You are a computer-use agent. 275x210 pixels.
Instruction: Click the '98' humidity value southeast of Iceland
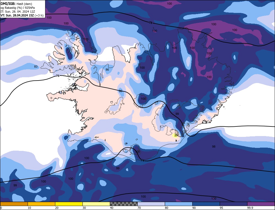point(214,147)
